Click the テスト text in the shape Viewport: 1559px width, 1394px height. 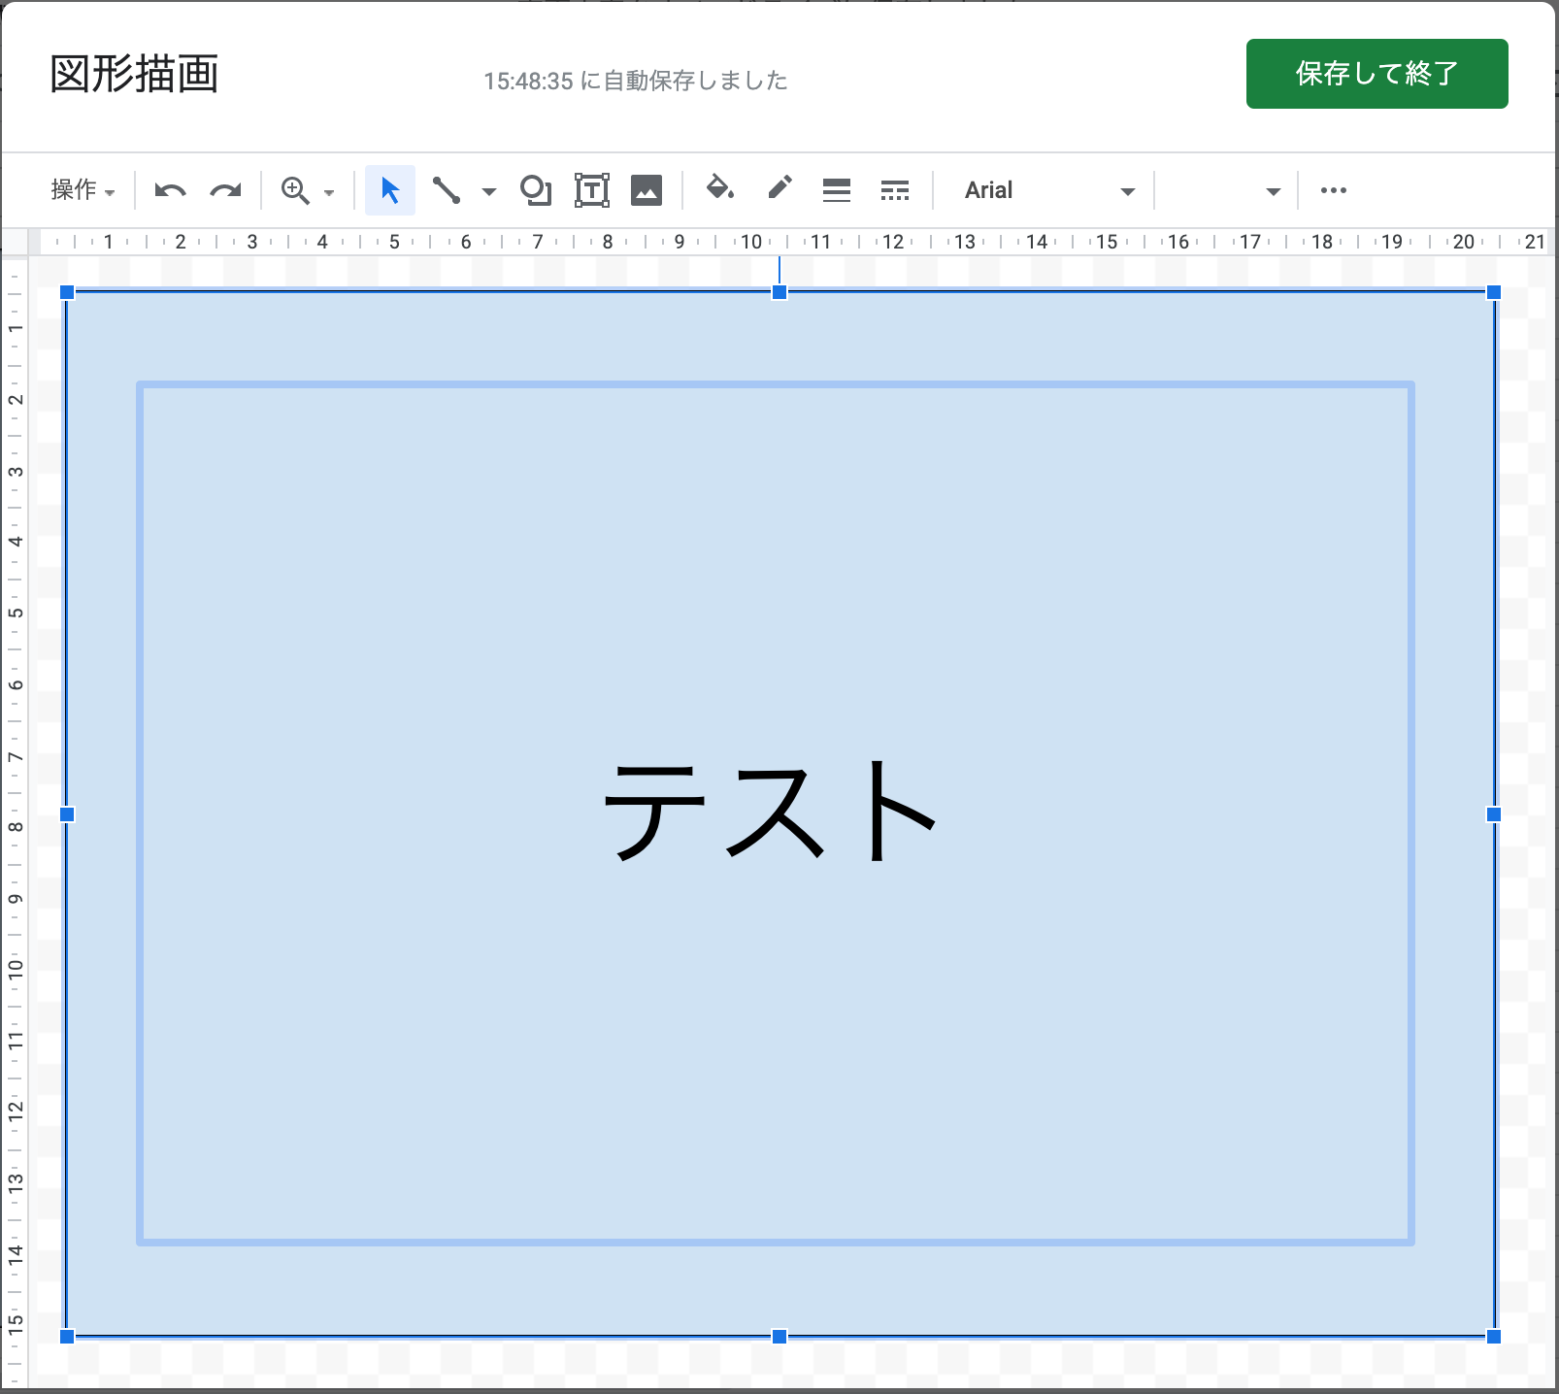770,811
